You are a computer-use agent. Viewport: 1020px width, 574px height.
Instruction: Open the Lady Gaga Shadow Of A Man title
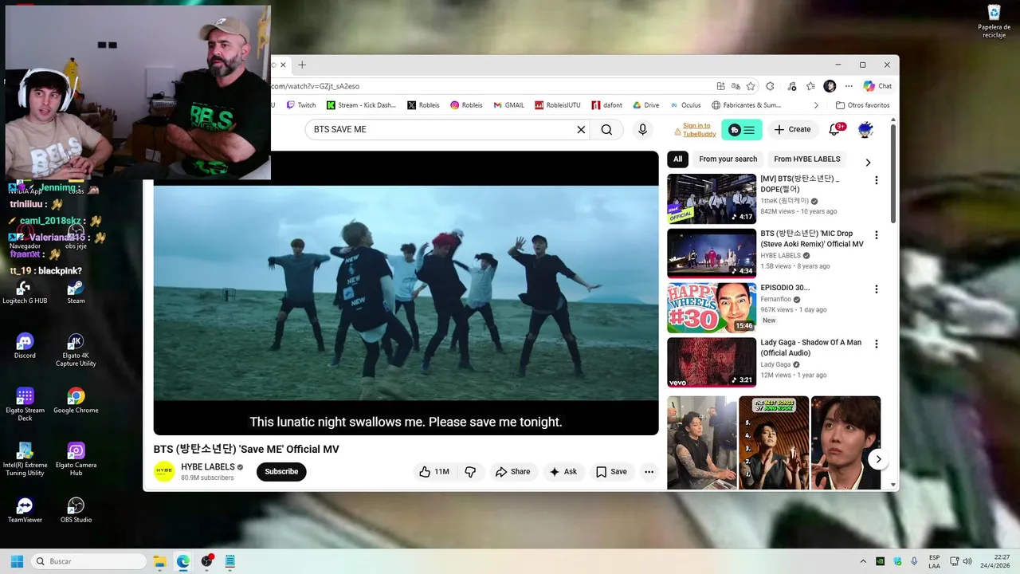click(810, 348)
